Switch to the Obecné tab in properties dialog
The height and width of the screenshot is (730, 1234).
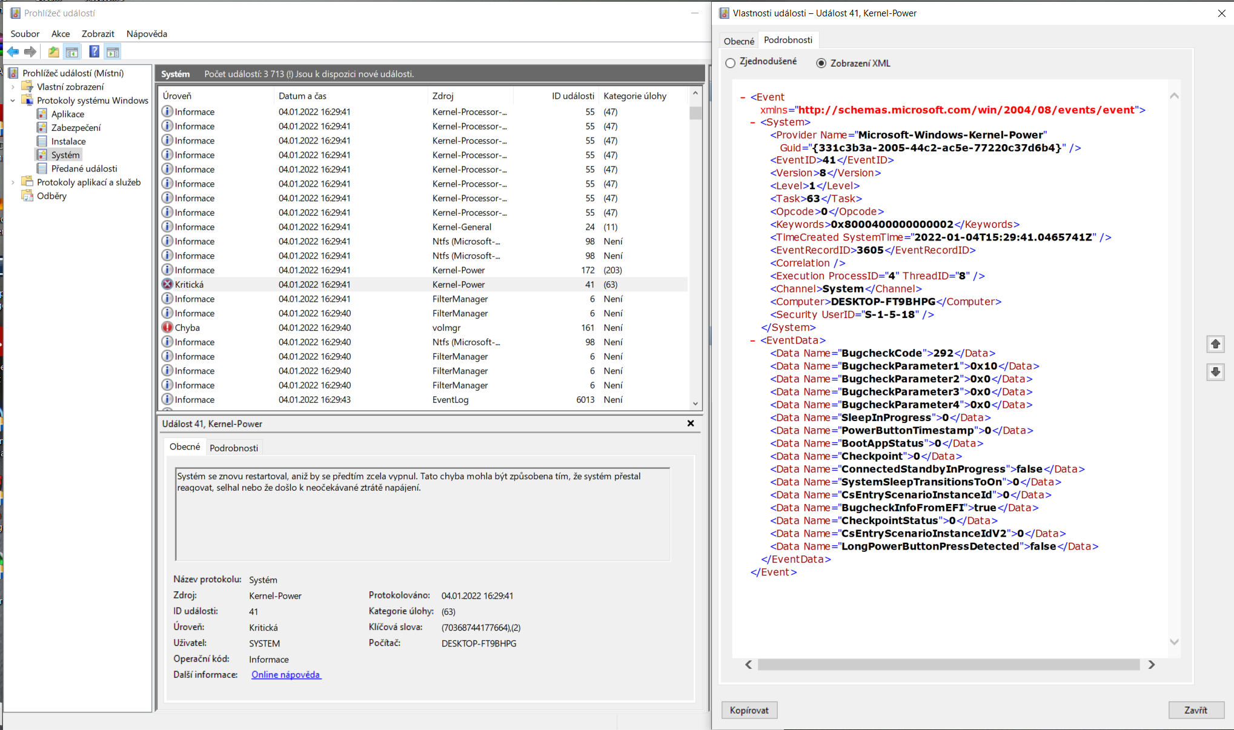coord(738,41)
